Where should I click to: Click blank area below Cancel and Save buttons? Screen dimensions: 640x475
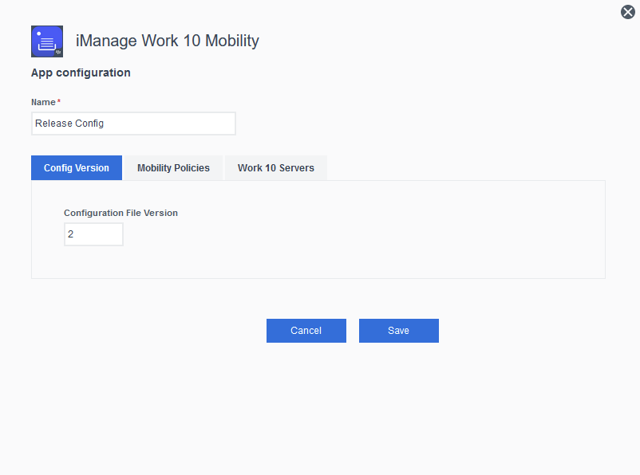[x=351, y=406]
